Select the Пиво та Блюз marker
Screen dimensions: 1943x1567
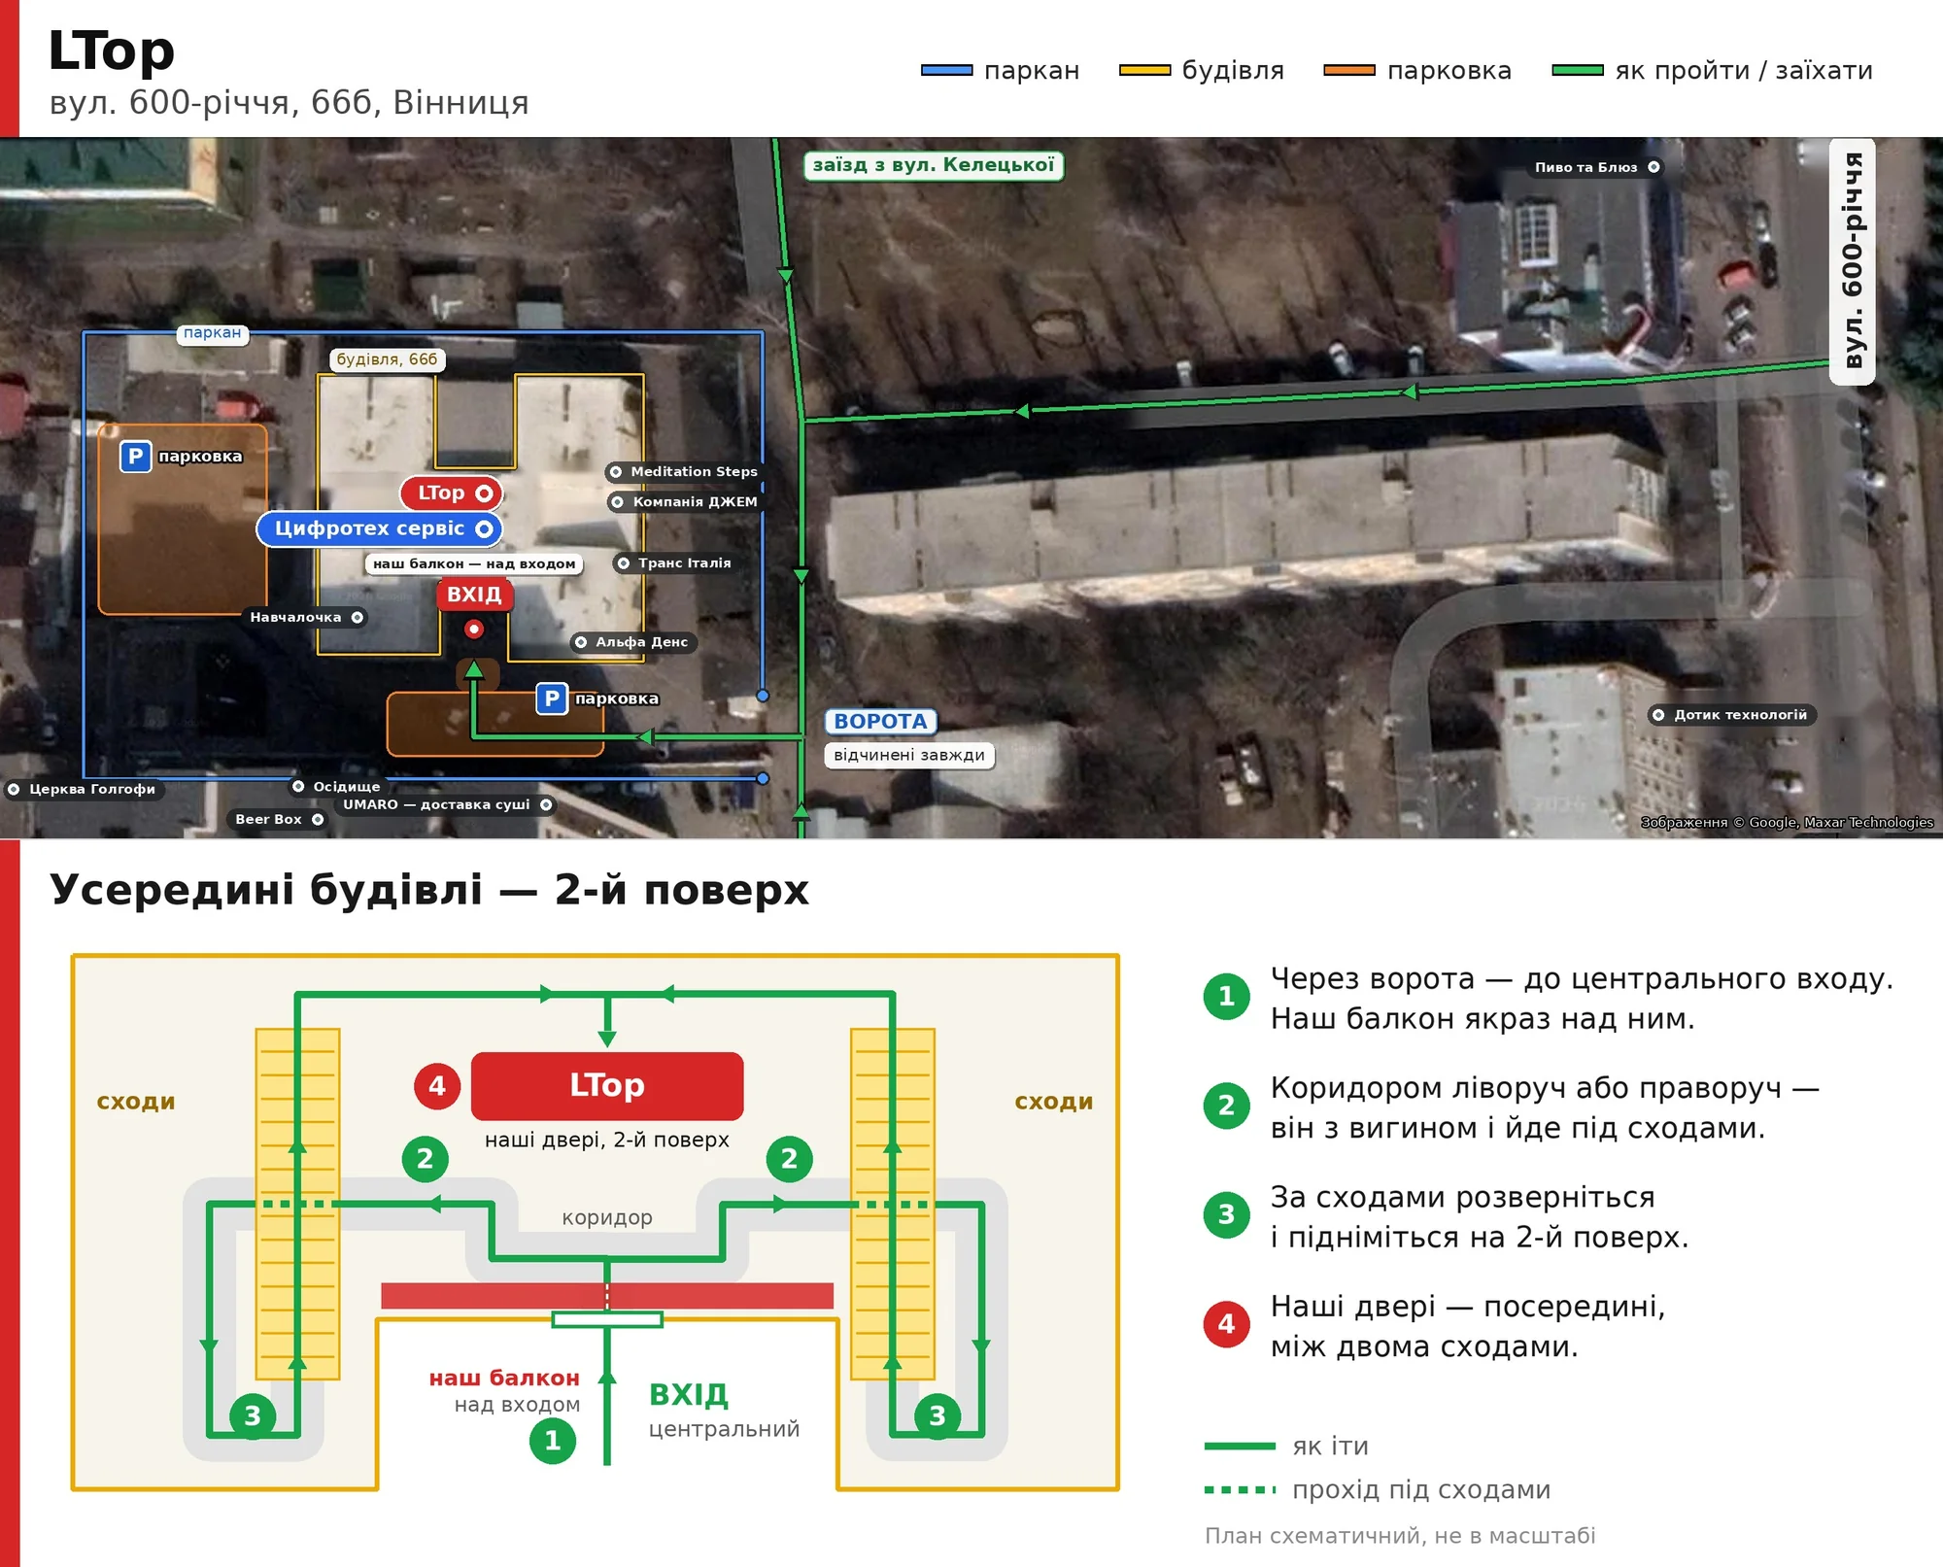1596,167
